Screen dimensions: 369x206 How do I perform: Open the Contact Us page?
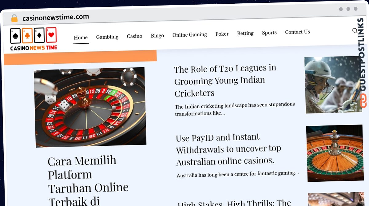[297, 32]
